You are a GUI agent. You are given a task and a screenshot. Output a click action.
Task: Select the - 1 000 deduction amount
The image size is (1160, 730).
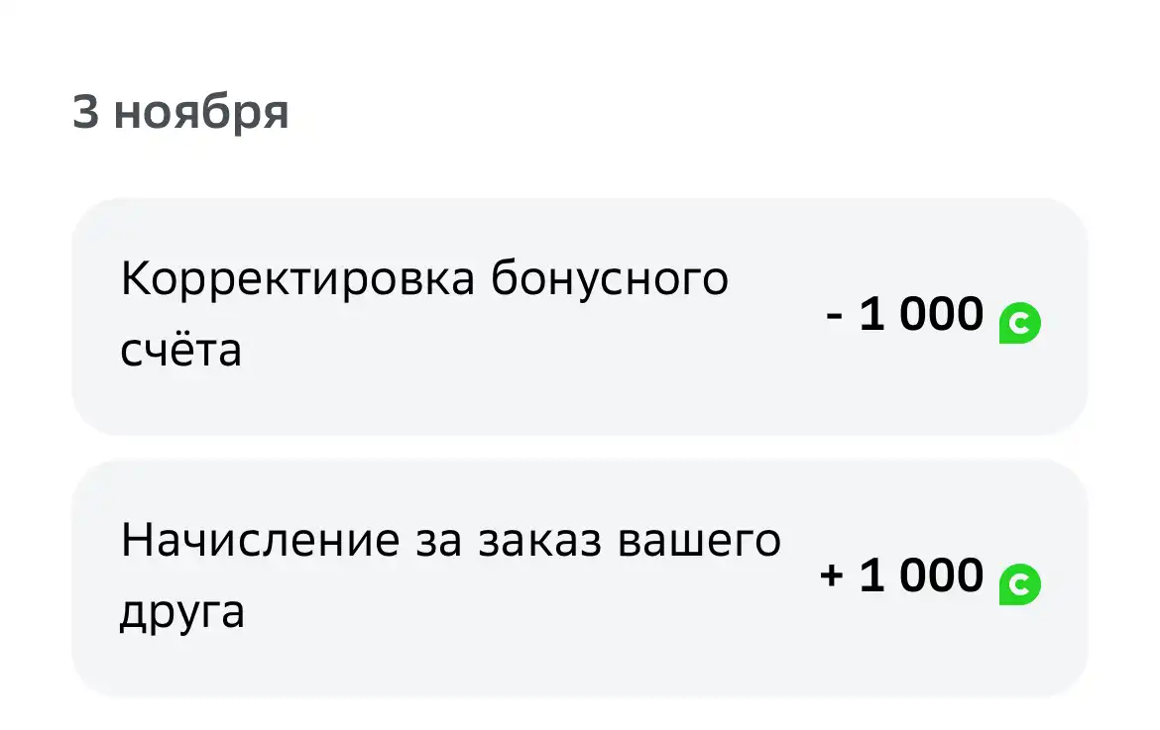(904, 314)
